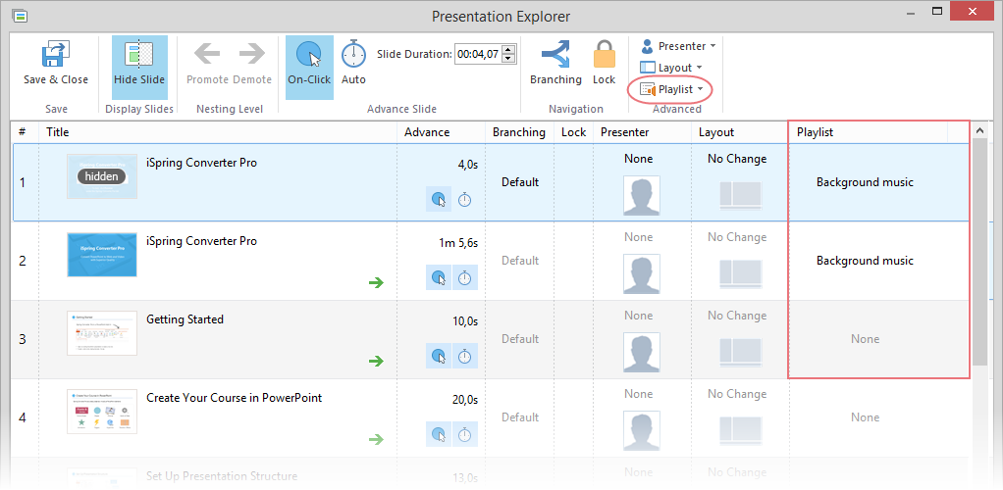Select slide 1 hidden thumbnail
1003x490 pixels.
tap(102, 176)
